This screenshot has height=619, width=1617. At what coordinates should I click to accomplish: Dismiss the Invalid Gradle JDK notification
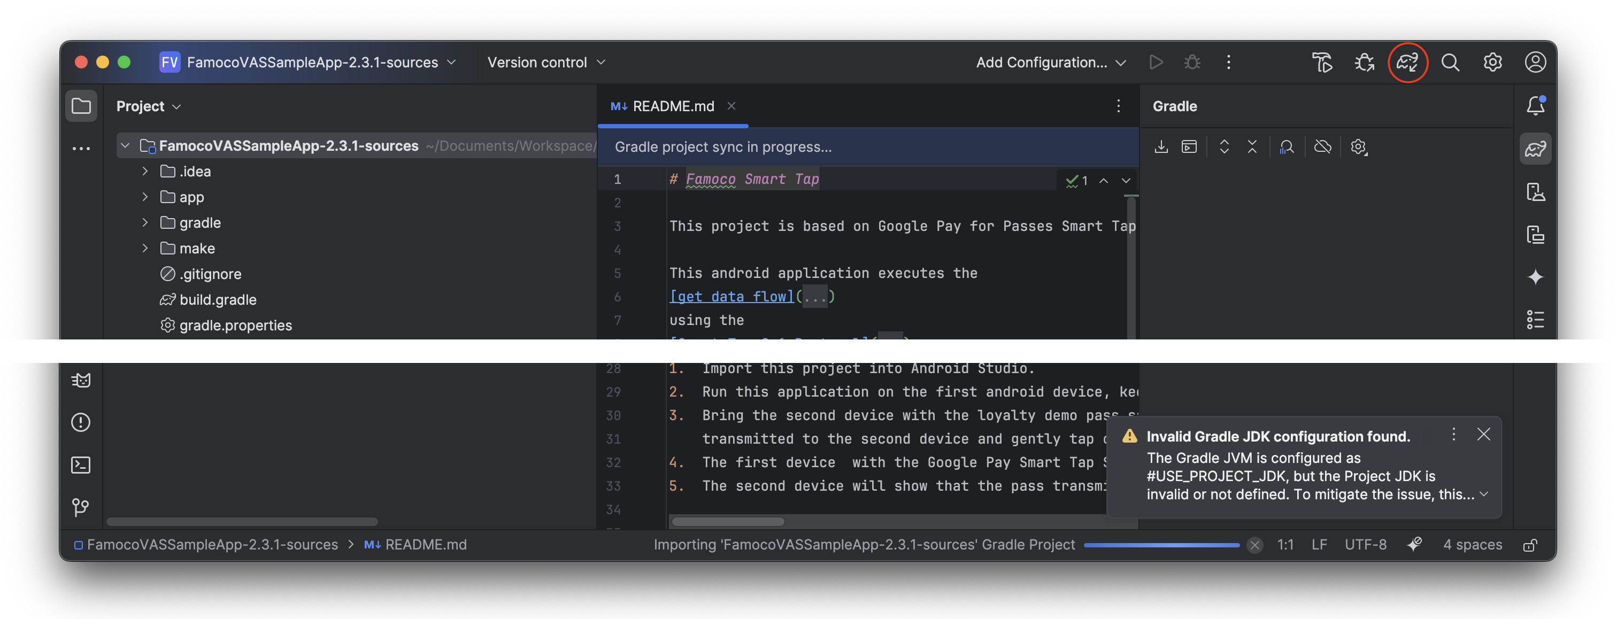coord(1483,434)
